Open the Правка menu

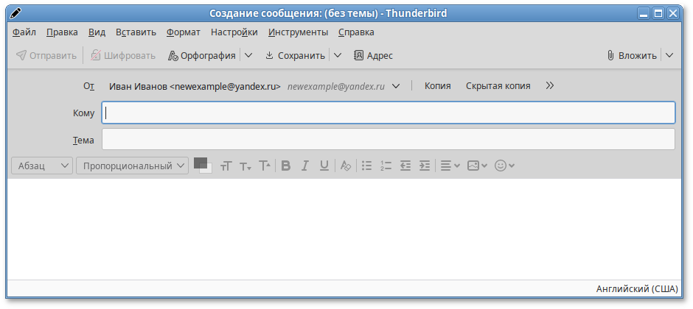click(62, 32)
